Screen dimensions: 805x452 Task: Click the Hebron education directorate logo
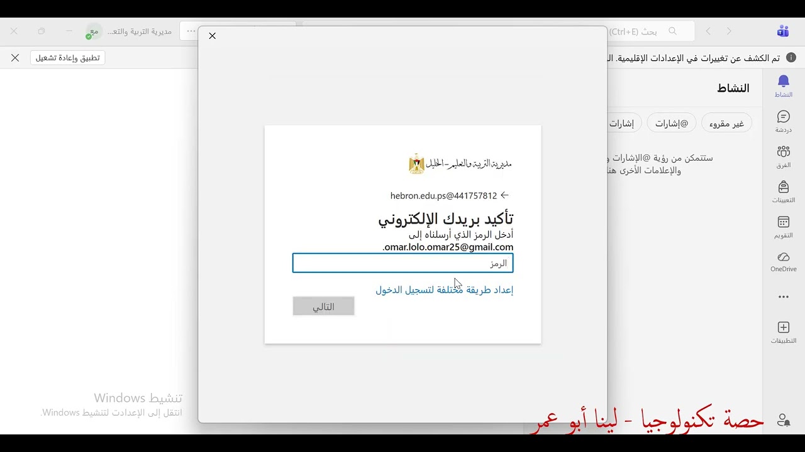[460, 163]
